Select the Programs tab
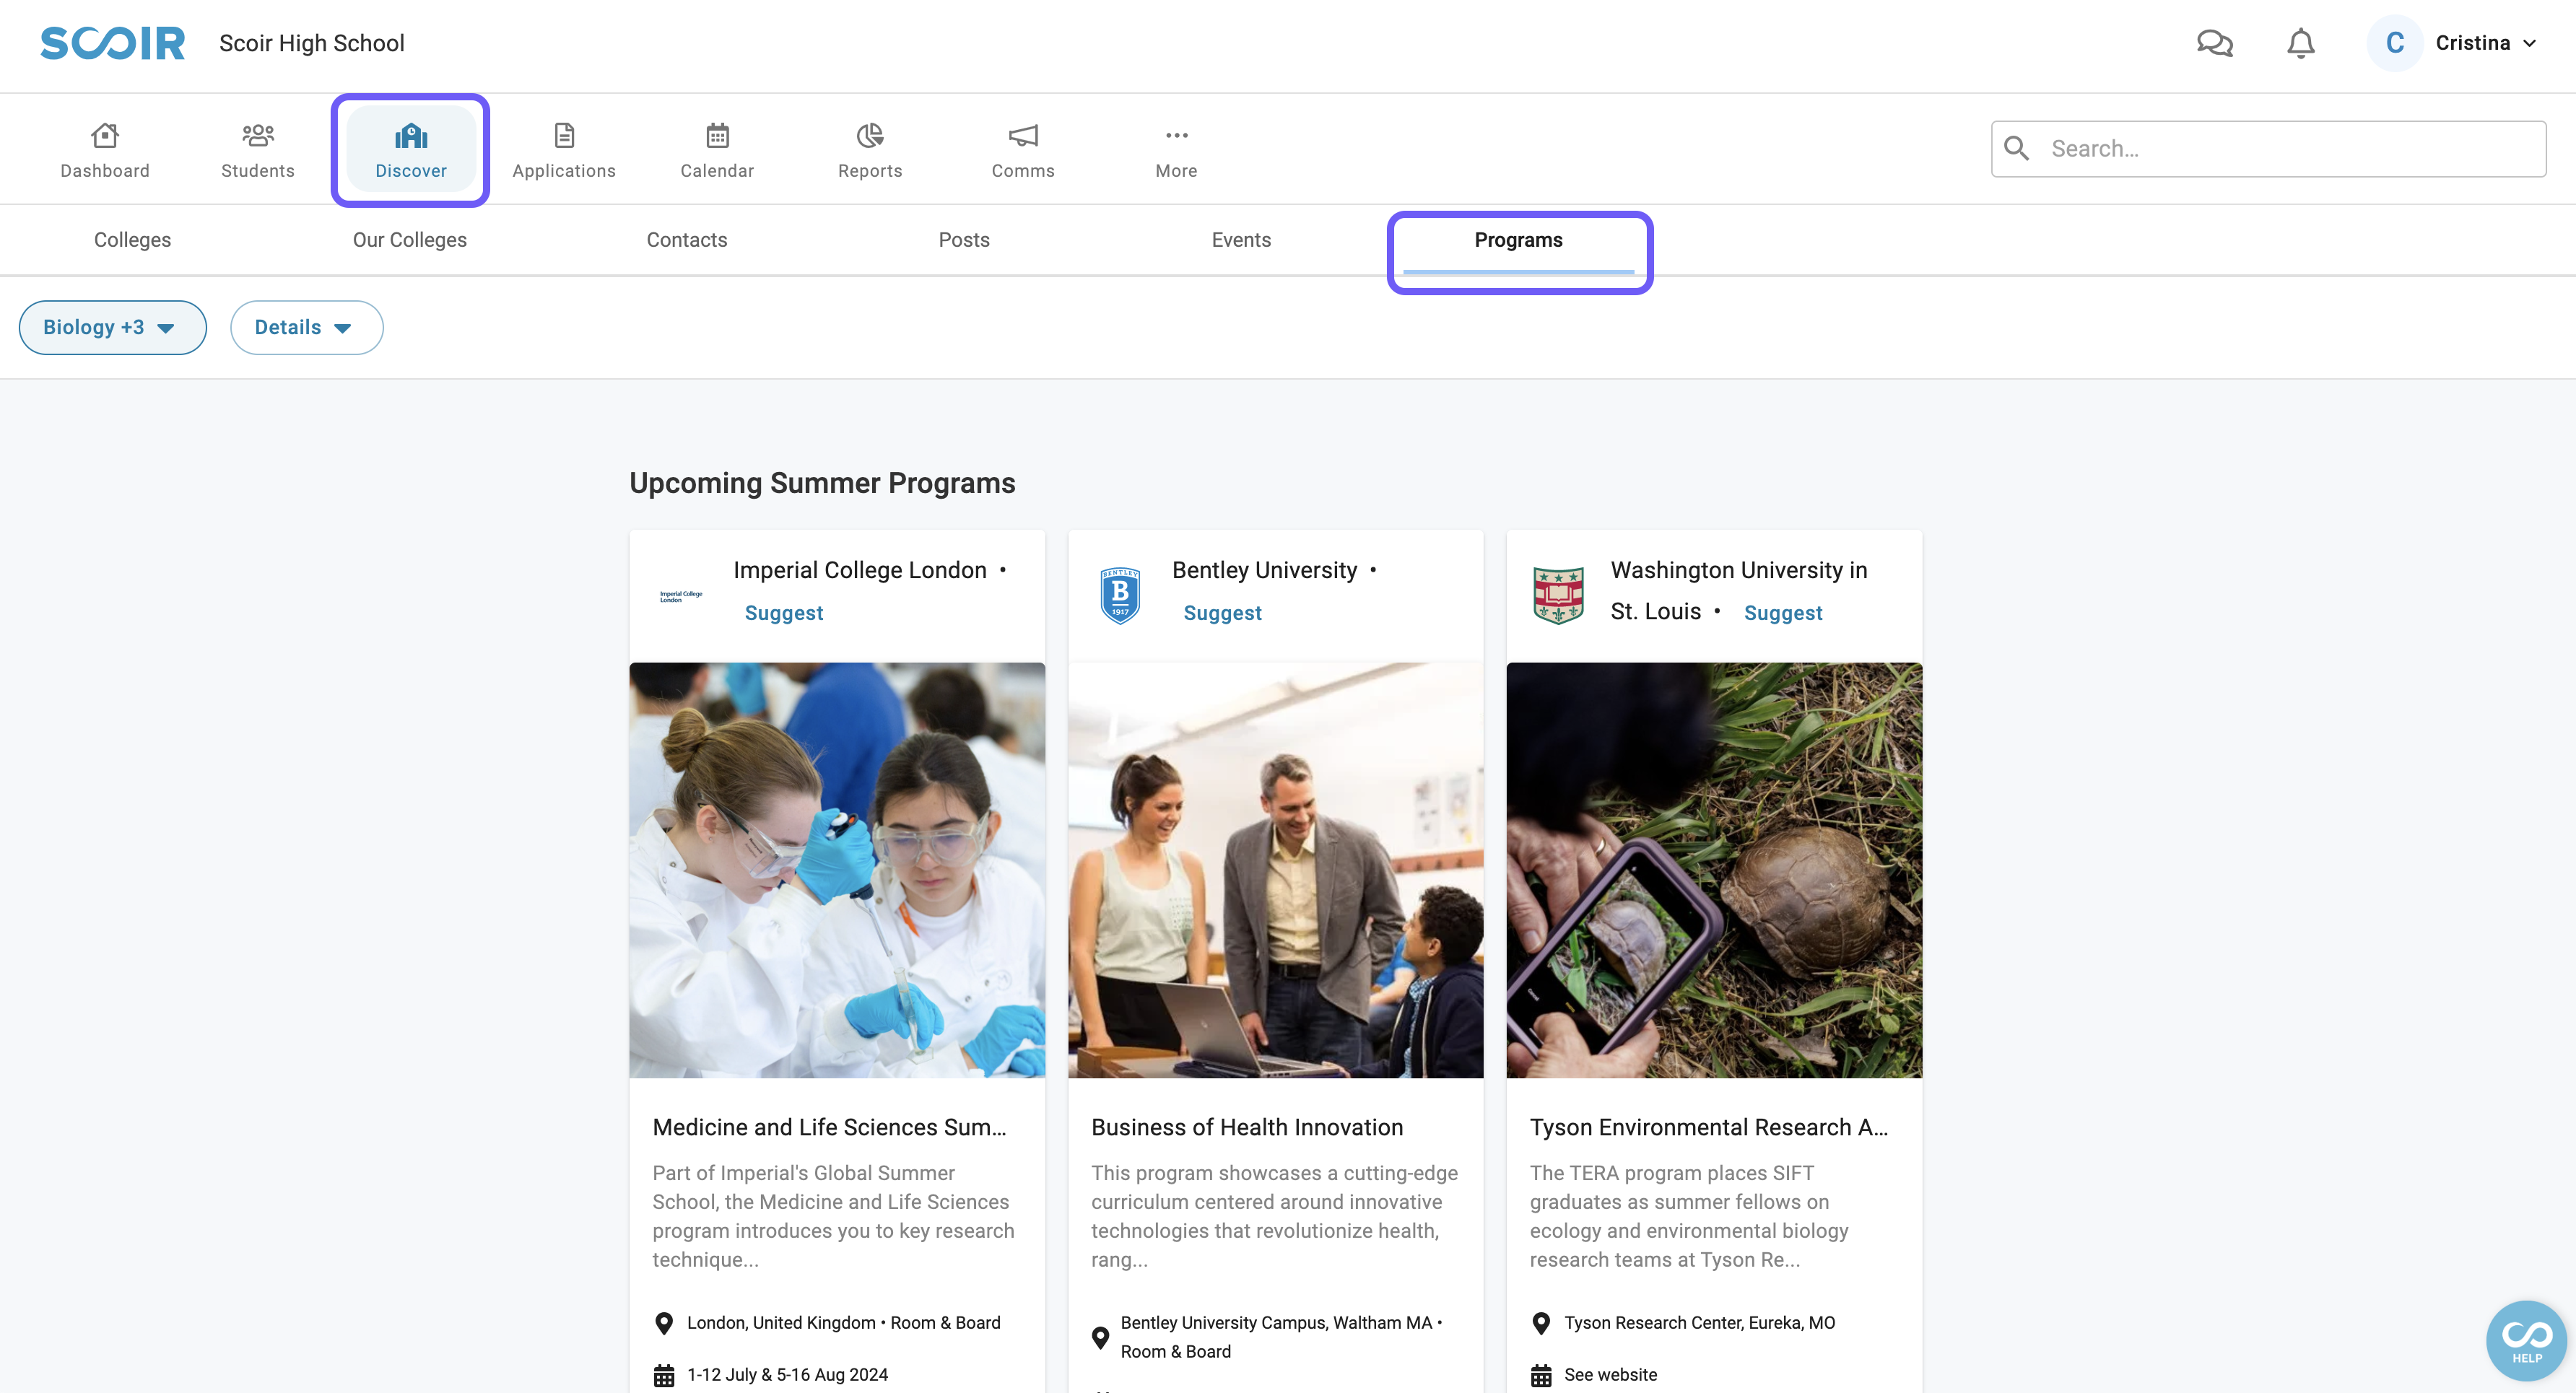Viewport: 2576px width, 1393px height. pyautogui.click(x=1518, y=240)
